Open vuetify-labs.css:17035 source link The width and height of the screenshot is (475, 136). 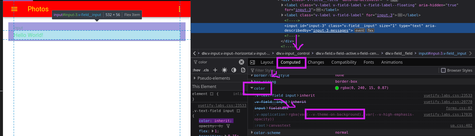tap(448, 114)
